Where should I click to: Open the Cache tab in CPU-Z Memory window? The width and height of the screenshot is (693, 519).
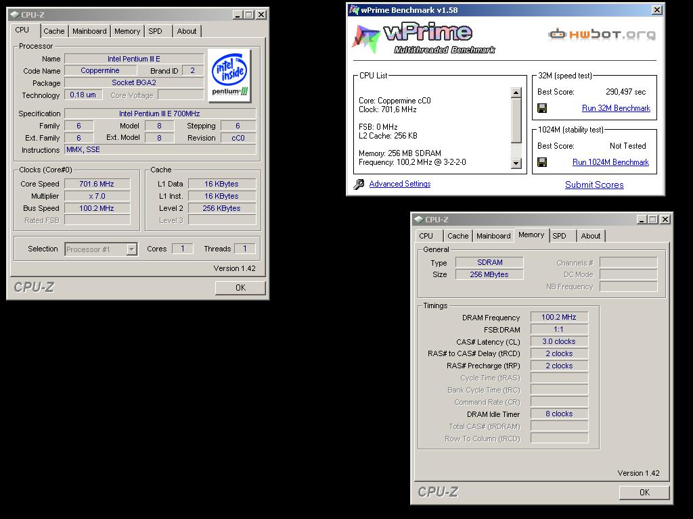click(x=458, y=236)
